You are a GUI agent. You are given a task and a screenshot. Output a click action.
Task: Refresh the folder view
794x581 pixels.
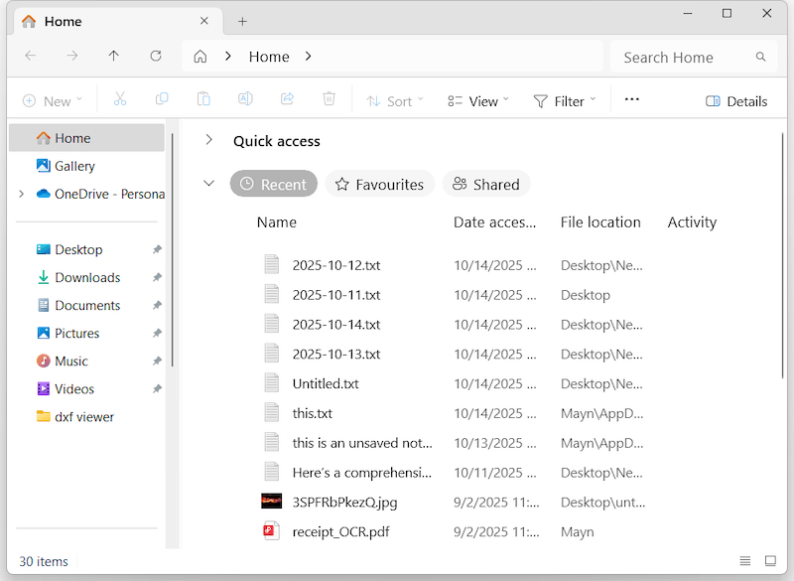pos(156,57)
